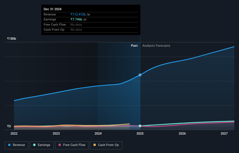Screen dimensions: 239x153
Task: Click the tooltip 'Free Cash Flow' row label
Action: [x=55, y=25]
